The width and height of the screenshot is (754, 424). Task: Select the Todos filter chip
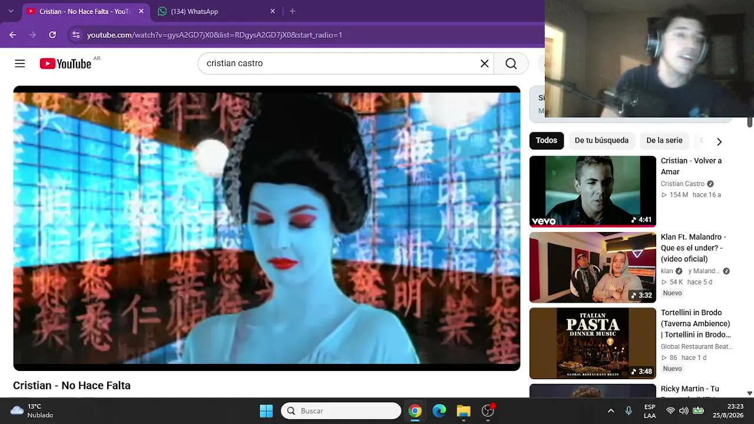546,140
